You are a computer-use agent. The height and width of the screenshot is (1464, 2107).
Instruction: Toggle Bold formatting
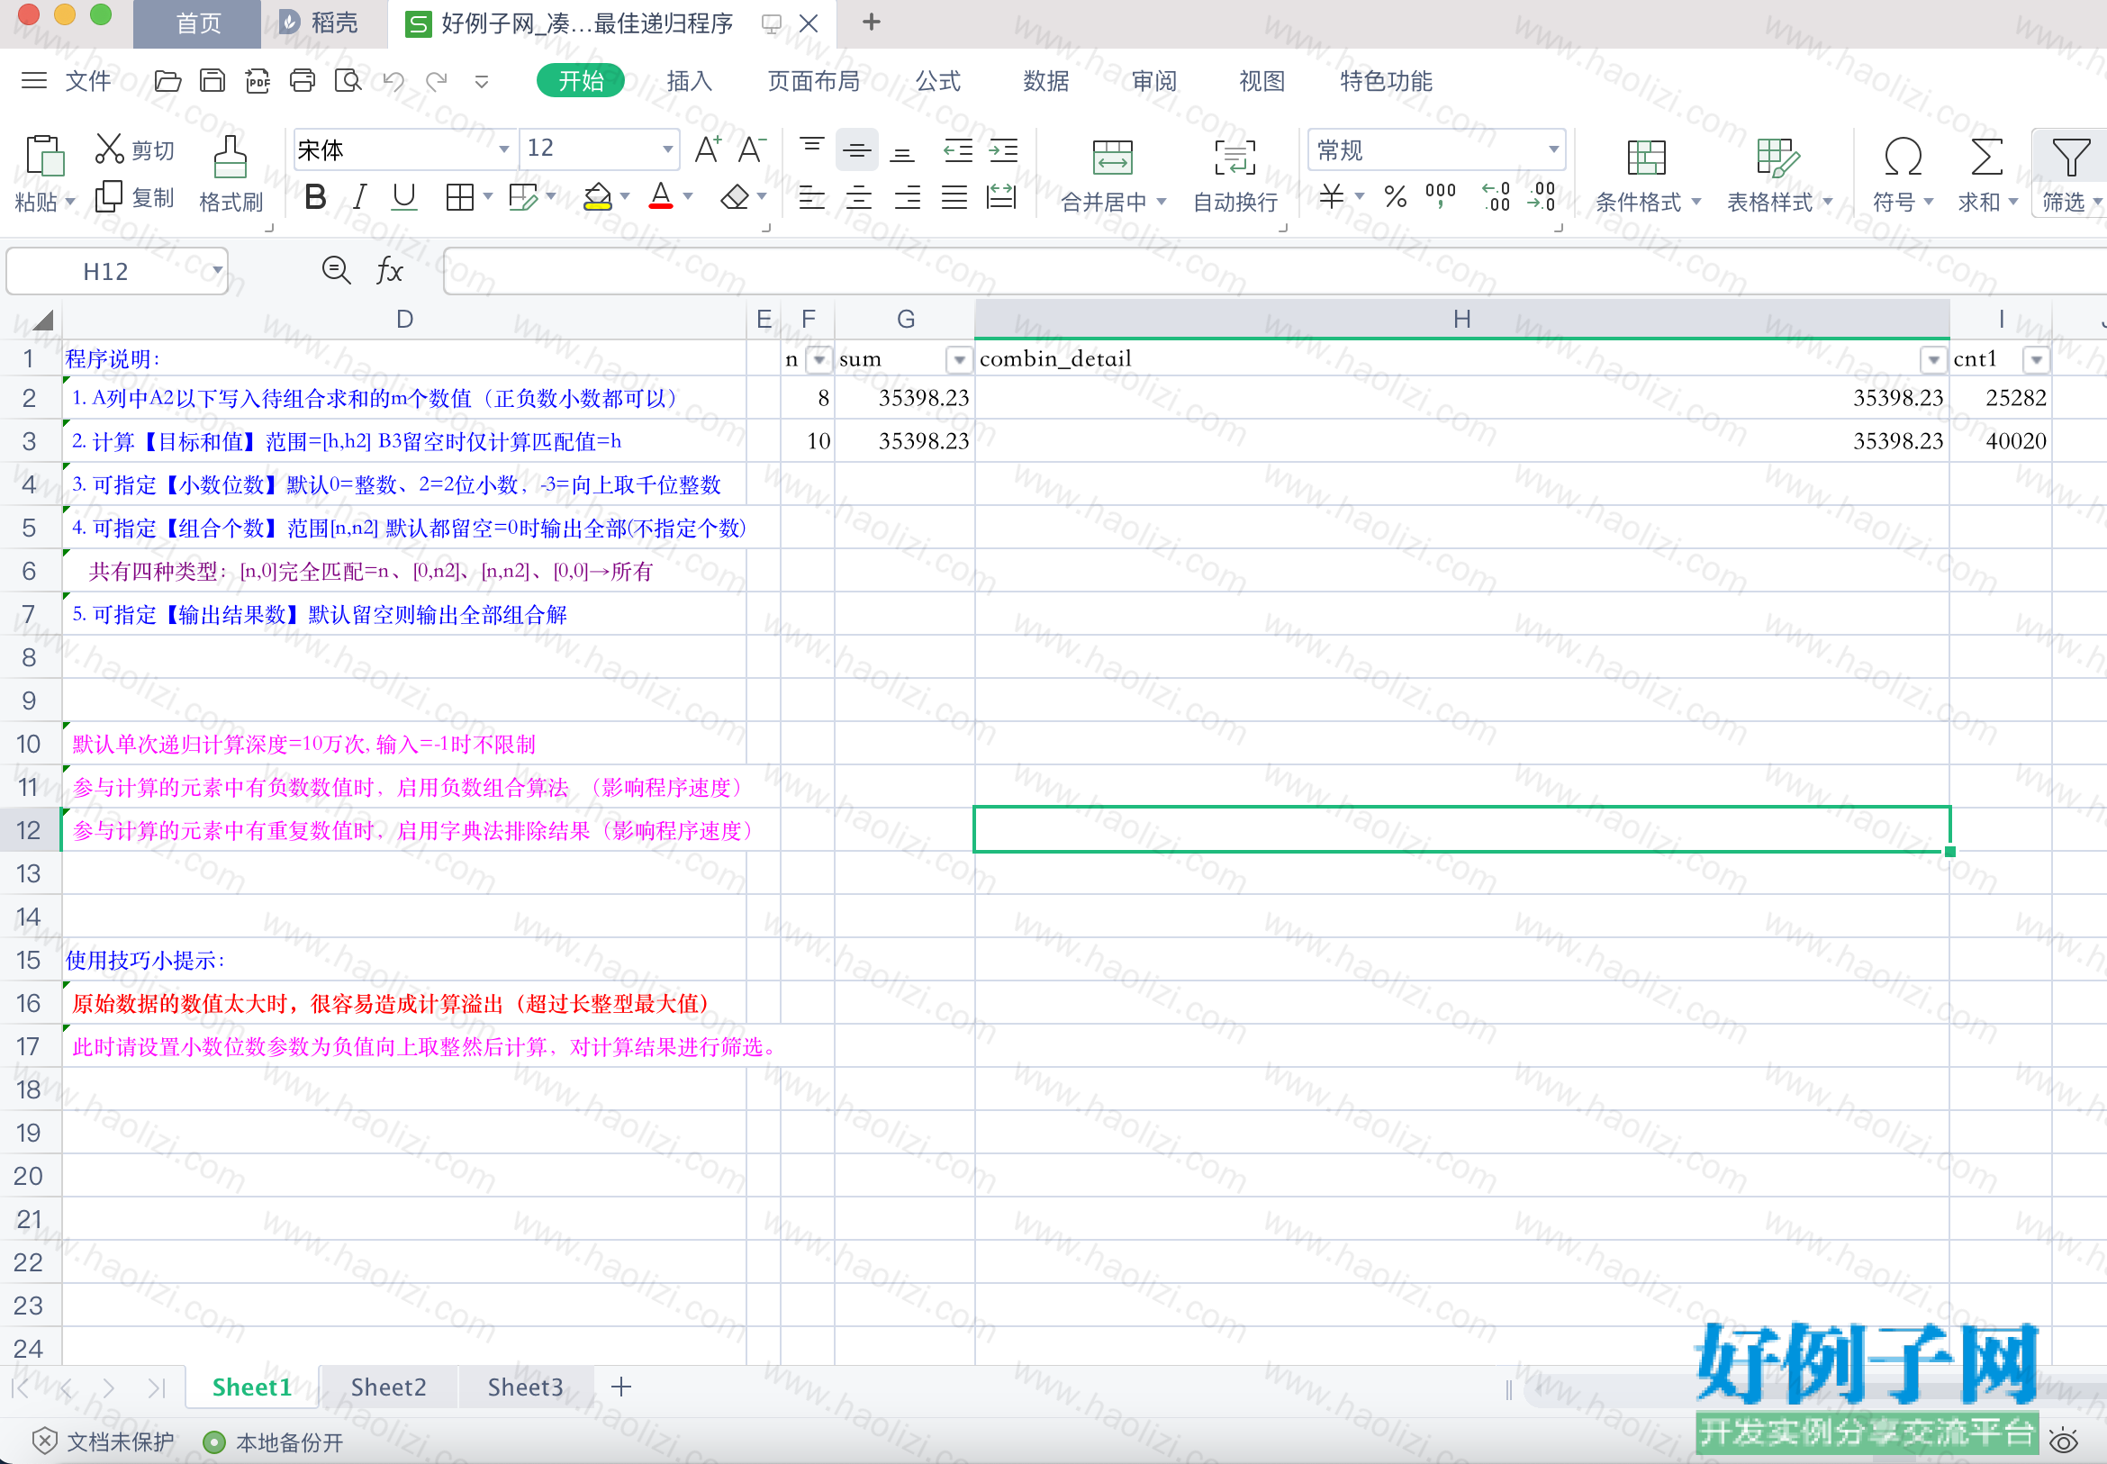tap(315, 197)
